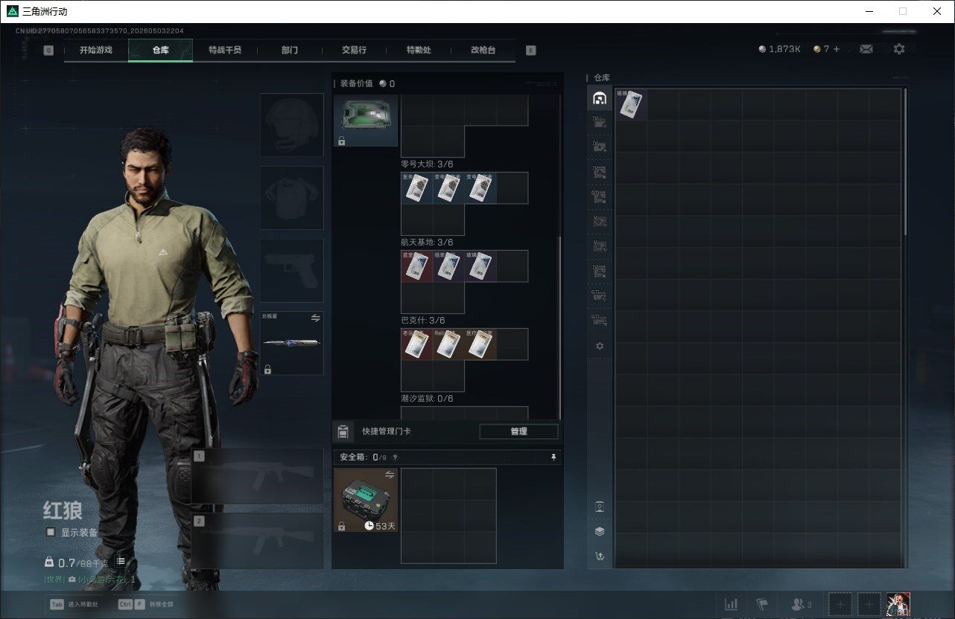Select the first Space City keycard with red background
Screen dimensions: 955x619
coord(417,266)
